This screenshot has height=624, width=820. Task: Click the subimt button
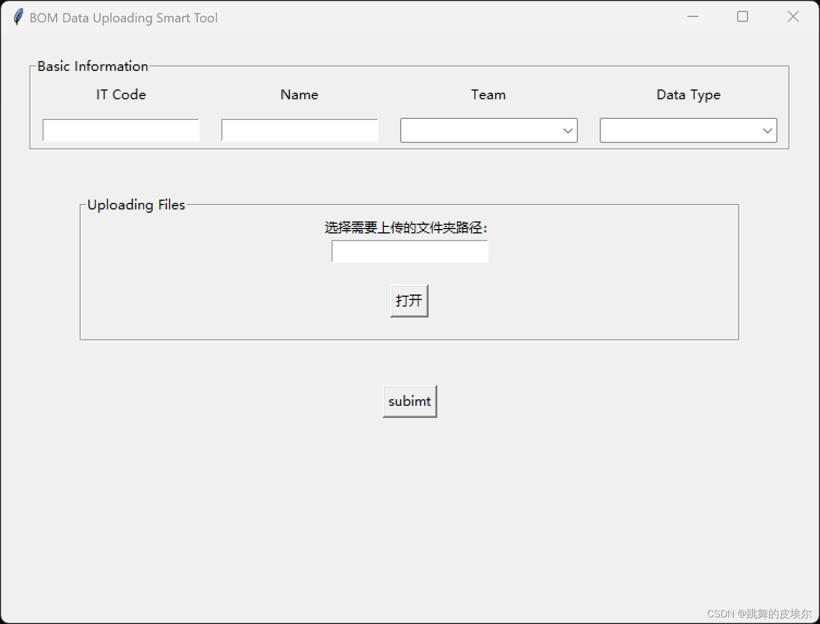coord(410,401)
